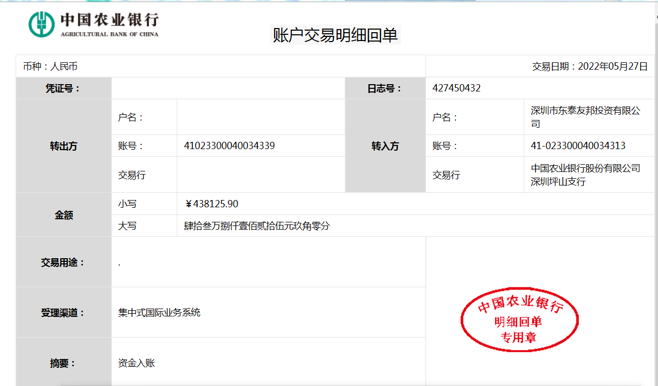Image resolution: width=658 pixels, height=386 pixels.
Task: Click bank branch 深圳坪山支行 text
Action: 558,182
